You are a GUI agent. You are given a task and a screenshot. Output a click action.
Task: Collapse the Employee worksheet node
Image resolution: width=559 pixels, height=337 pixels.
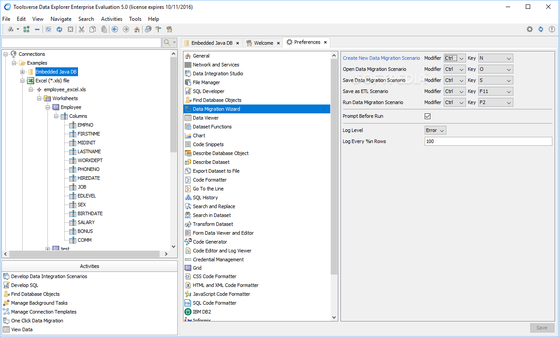(48, 107)
